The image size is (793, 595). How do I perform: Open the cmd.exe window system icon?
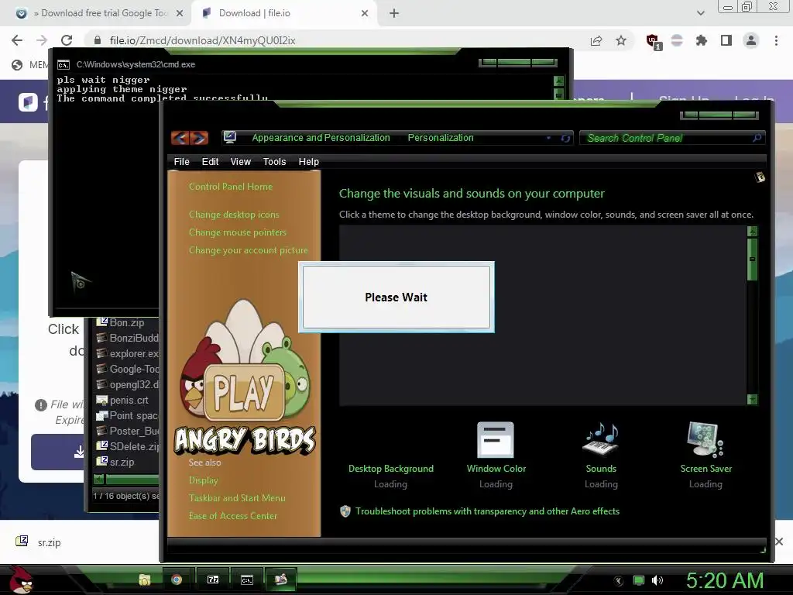click(x=64, y=65)
